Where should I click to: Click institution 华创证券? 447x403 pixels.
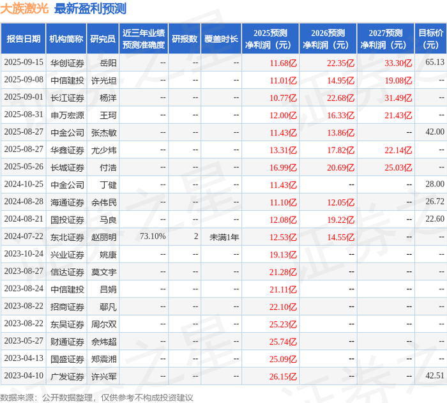[67, 63]
